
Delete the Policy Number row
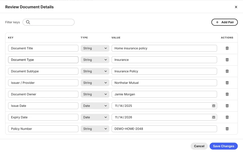pyautogui.click(x=227, y=129)
